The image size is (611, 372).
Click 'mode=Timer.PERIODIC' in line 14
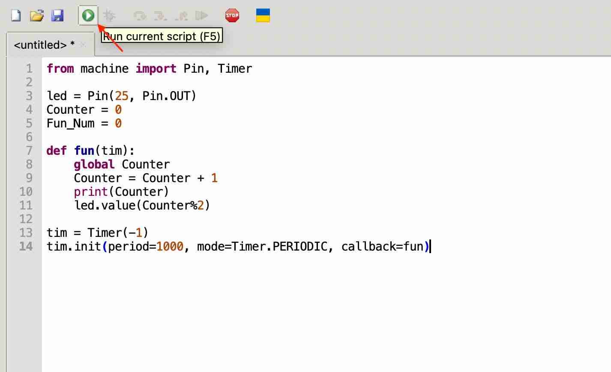262,246
